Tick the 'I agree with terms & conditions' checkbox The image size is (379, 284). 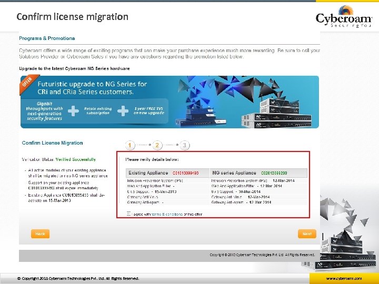click(x=128, y=214)
